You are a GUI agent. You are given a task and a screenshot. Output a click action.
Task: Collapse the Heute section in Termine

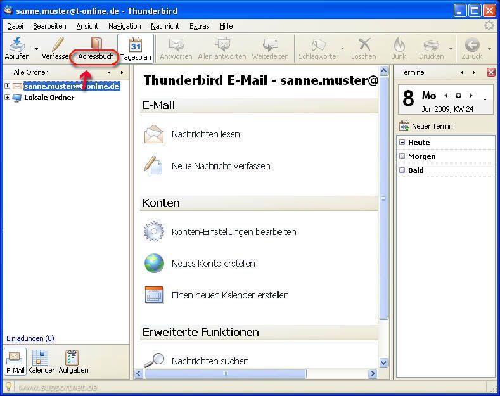click(x=402, y=143)
